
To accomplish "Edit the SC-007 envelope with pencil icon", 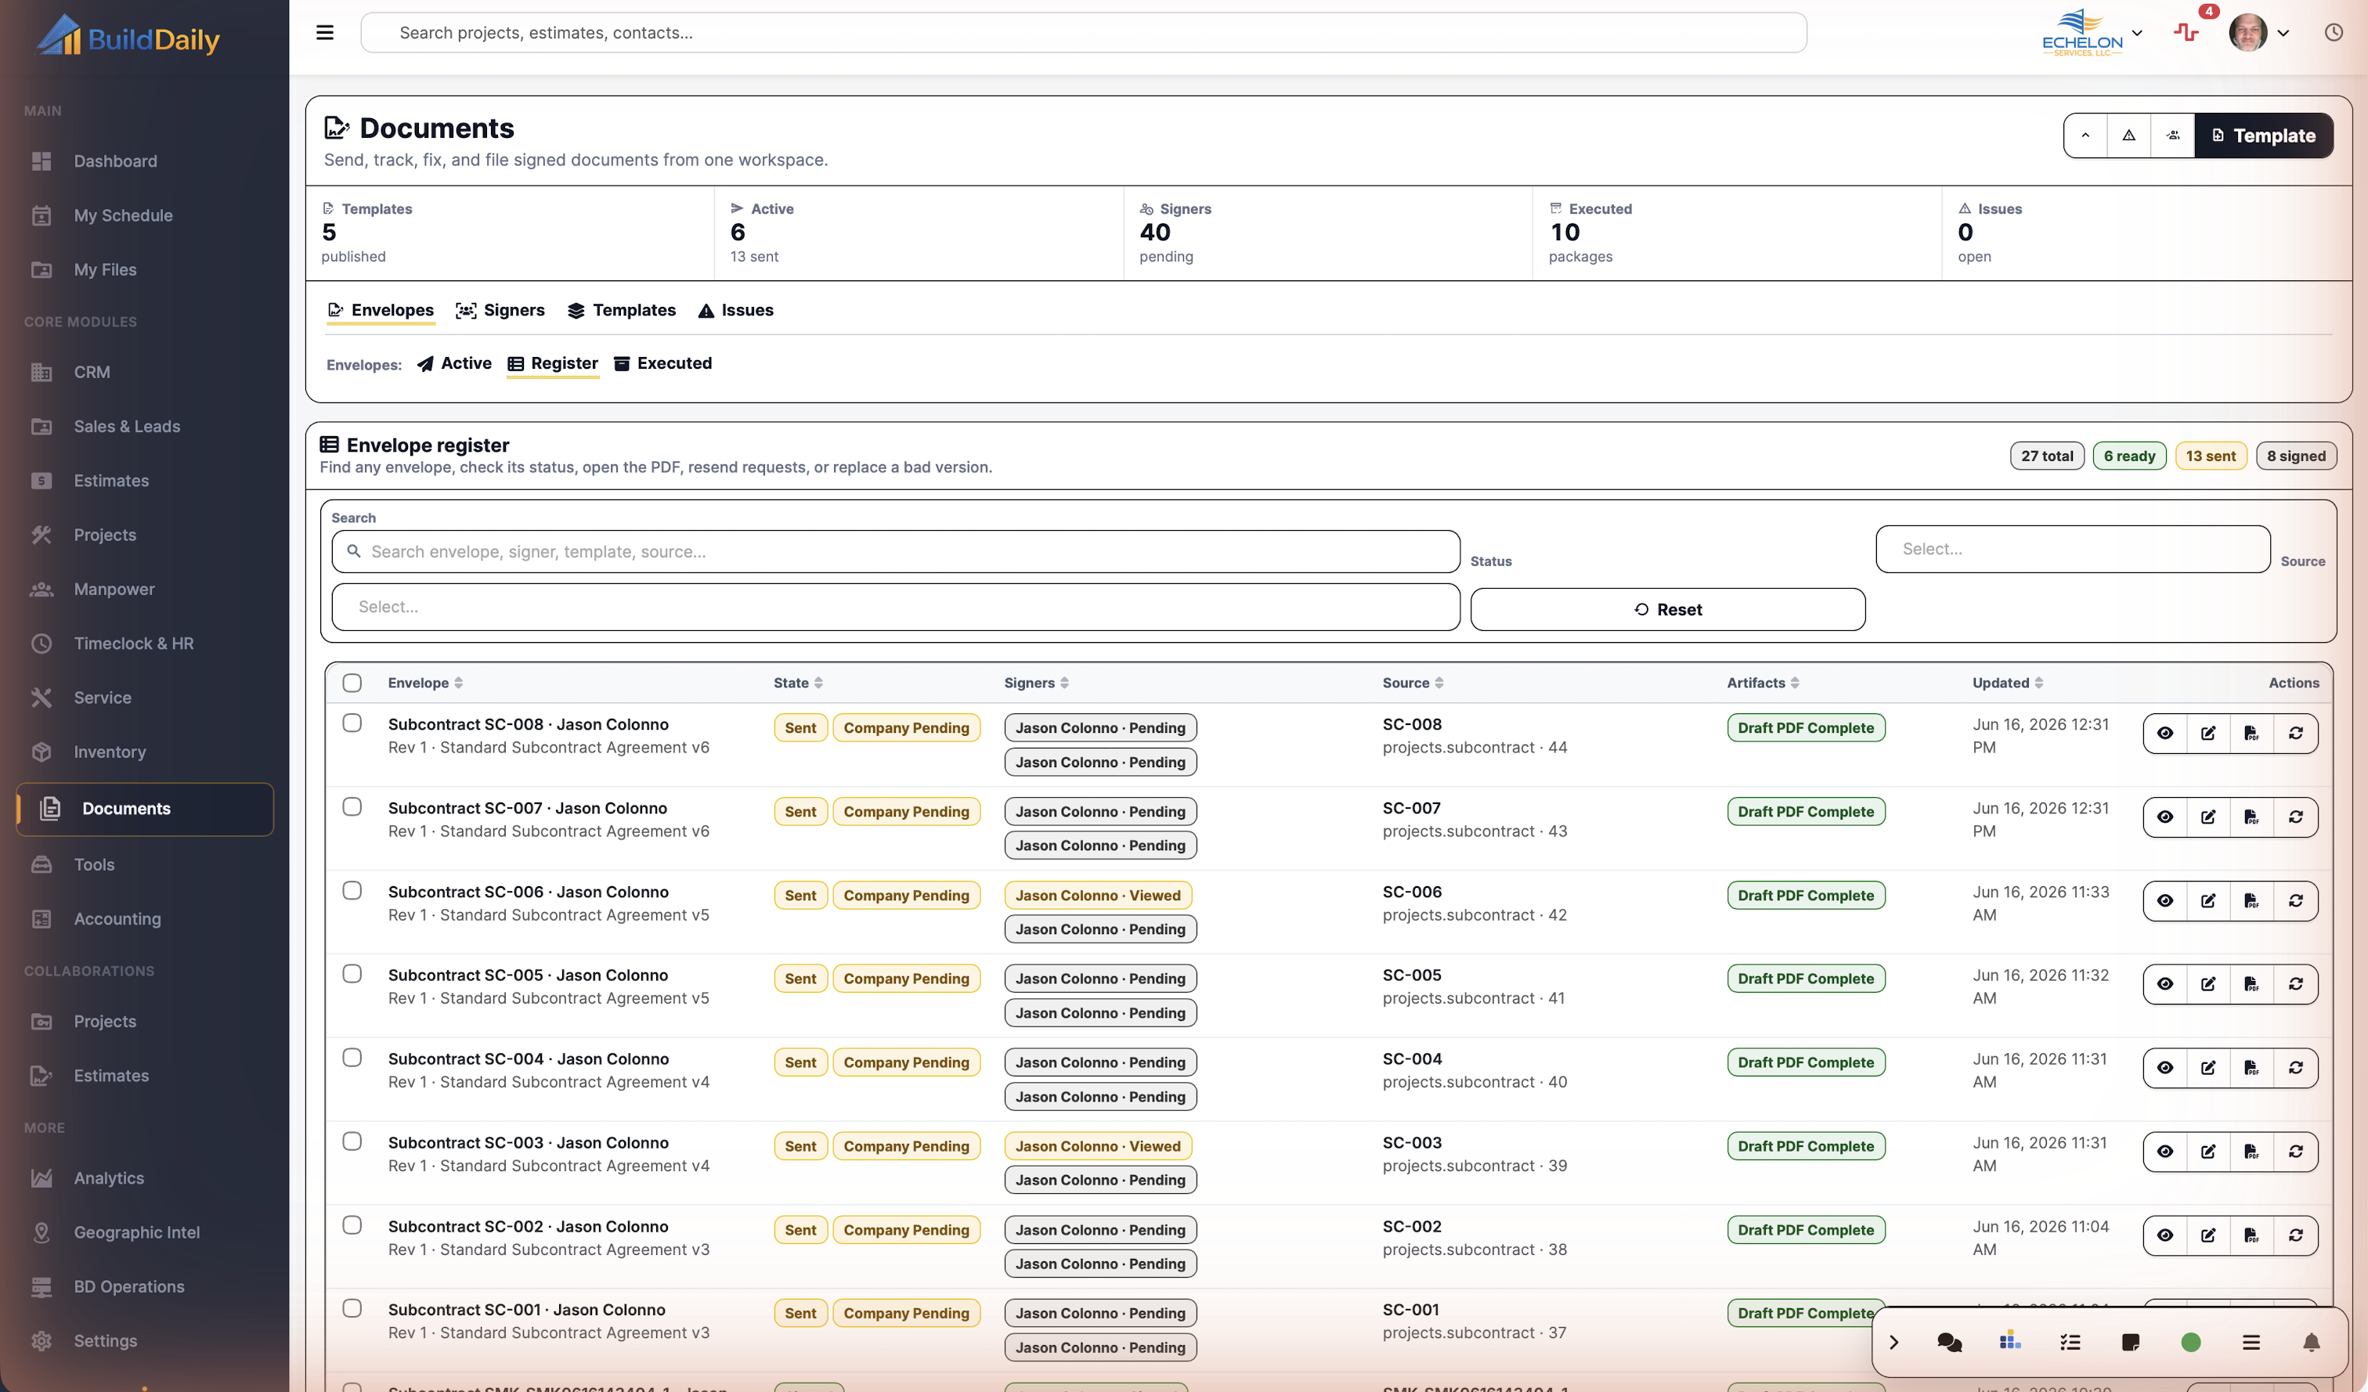I will click(2208, 817).
